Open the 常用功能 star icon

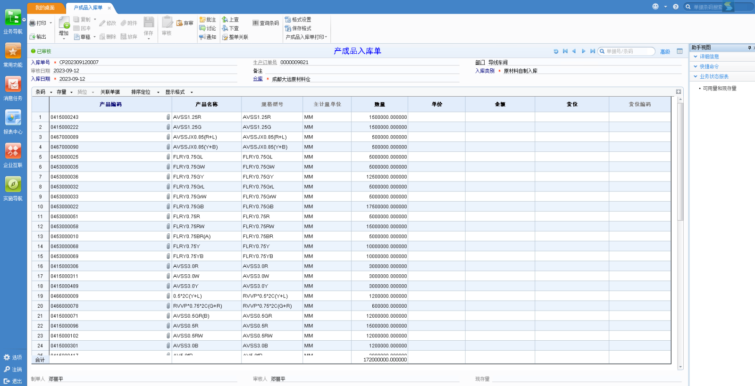point(13,51)
